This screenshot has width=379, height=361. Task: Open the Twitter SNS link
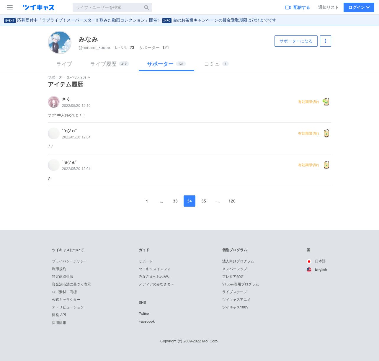144,314
